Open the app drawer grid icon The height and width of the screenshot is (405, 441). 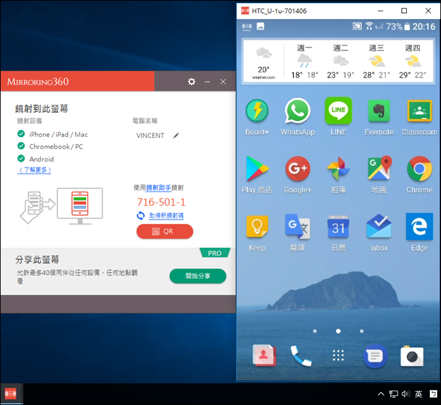point(338,356)
